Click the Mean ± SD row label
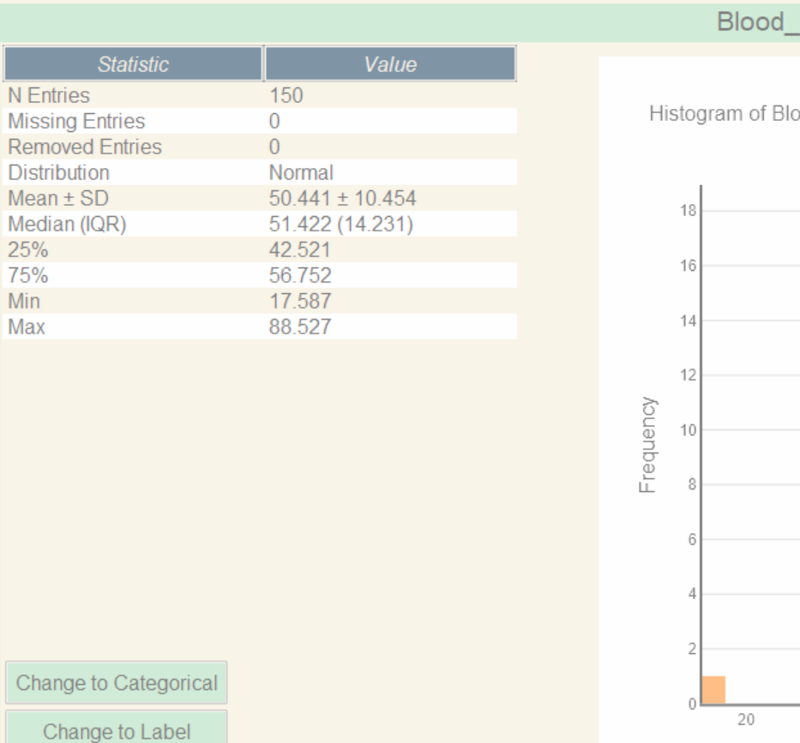Screen dimensions: 800x743 coord(58,198)
